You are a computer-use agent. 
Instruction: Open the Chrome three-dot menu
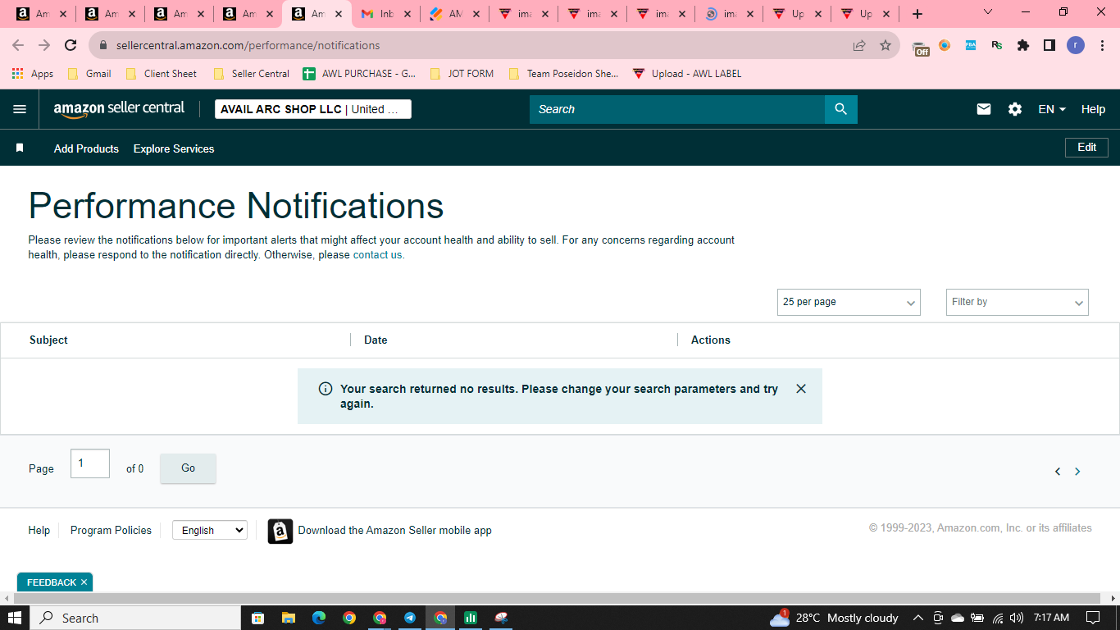coord(1101,46)
